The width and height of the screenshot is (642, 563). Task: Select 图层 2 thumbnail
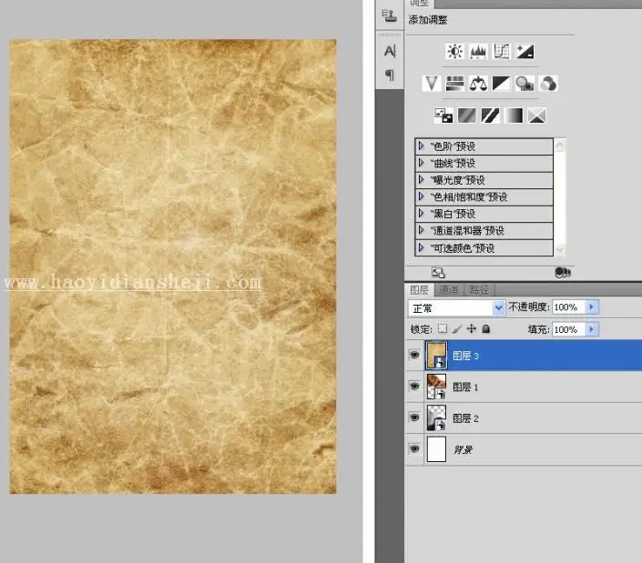tap(436, 417)
